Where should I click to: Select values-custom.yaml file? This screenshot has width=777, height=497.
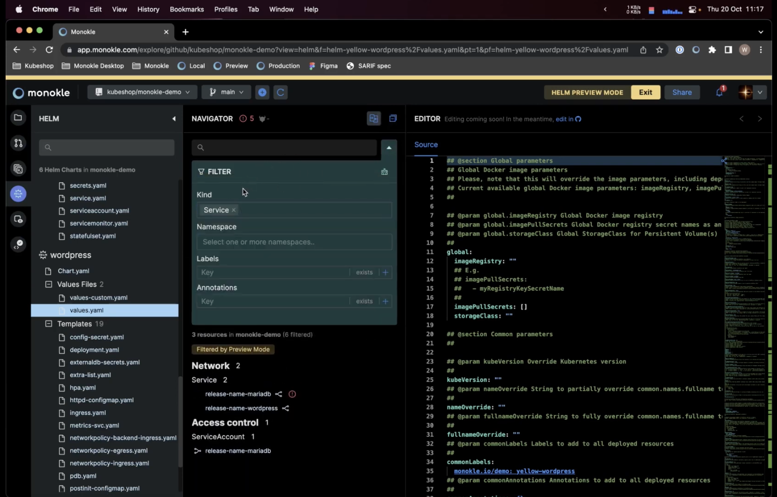[99, 298]
